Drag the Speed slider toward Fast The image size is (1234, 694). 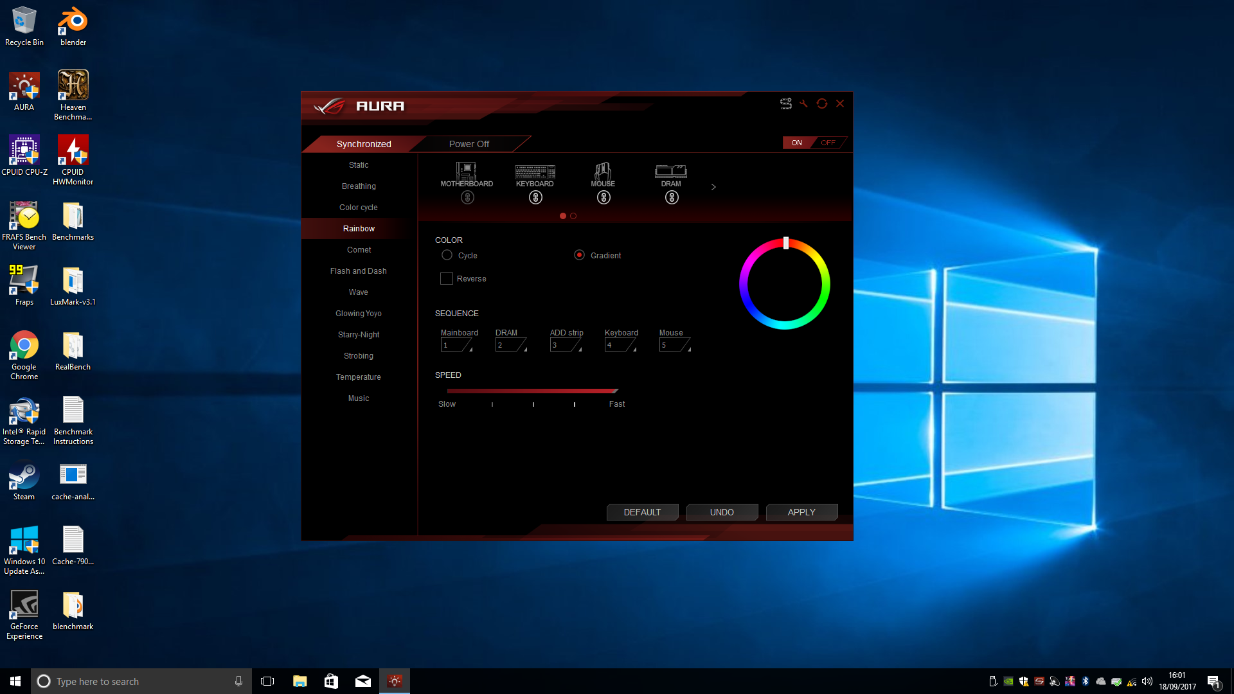tap(614, 391)
